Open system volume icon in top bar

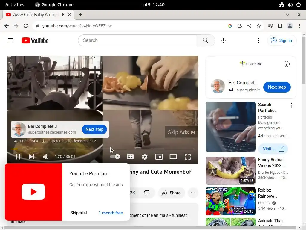pyautogui.click(x=290, y=5)
